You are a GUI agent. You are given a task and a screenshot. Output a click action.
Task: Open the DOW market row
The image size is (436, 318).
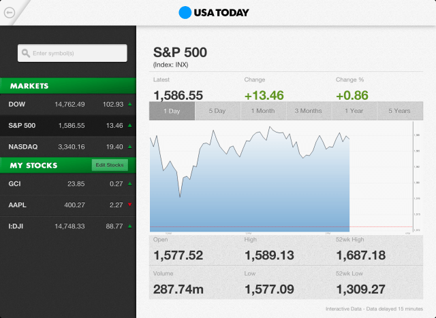(67, 104)
